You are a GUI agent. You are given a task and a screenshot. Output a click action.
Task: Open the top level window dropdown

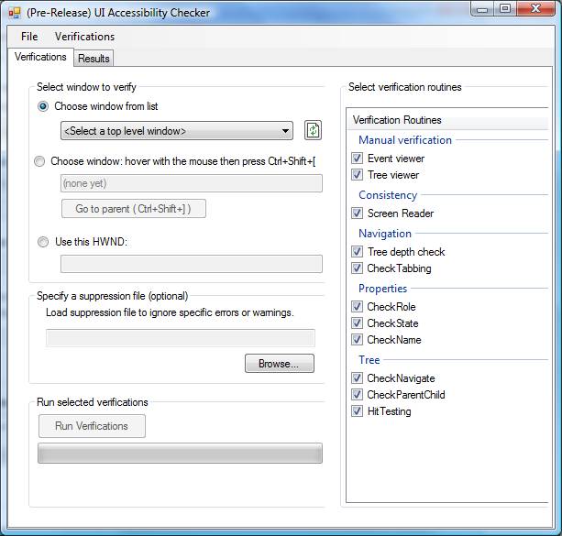pos(177,131)
